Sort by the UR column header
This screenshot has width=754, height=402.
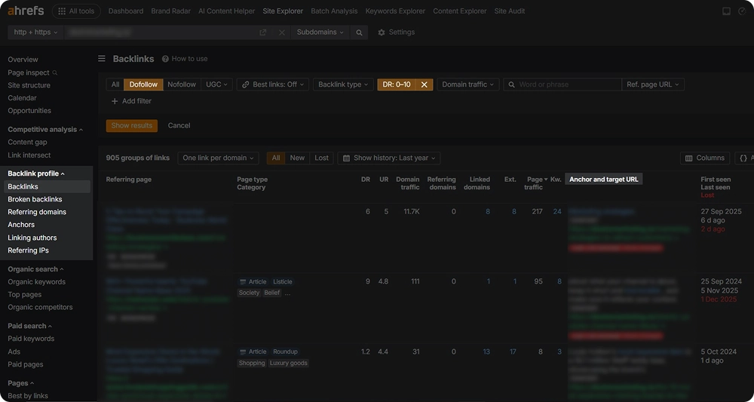click(384, 180)
